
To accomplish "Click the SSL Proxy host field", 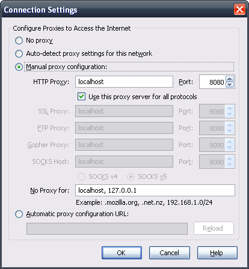I will coord(124,111).
